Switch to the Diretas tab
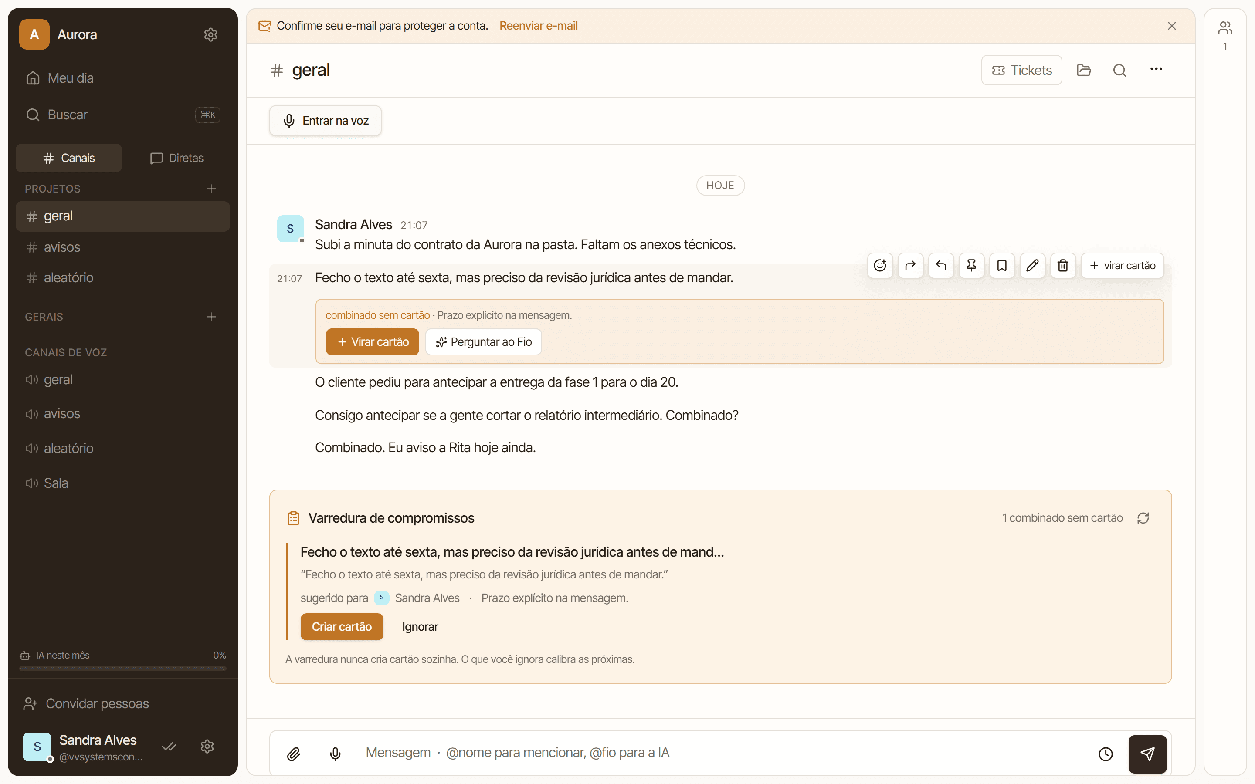1255x784 pixels. 176,158
